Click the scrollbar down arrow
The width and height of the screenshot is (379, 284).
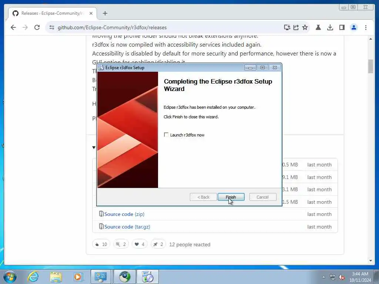pos(370,261)
